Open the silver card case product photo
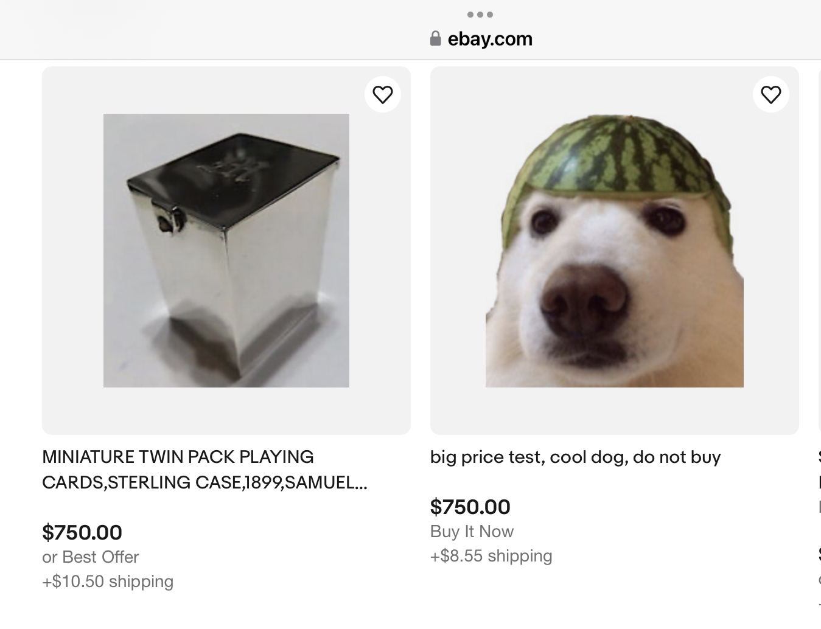 click(226, 251)
